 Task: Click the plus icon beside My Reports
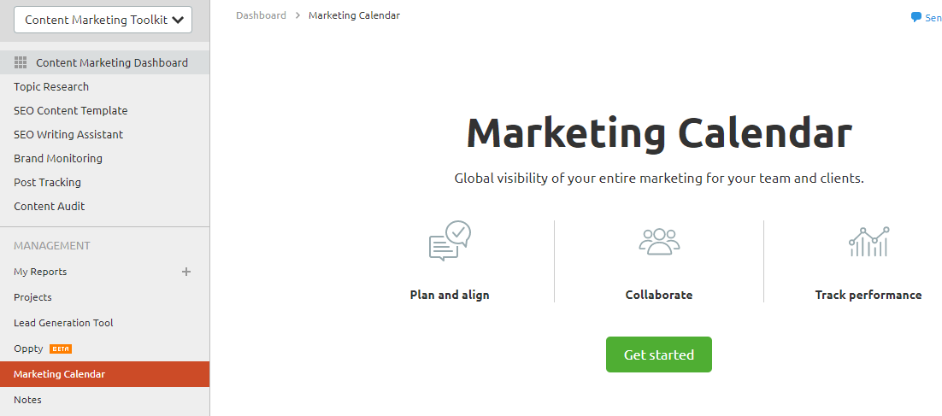click(x=186, y=272)
